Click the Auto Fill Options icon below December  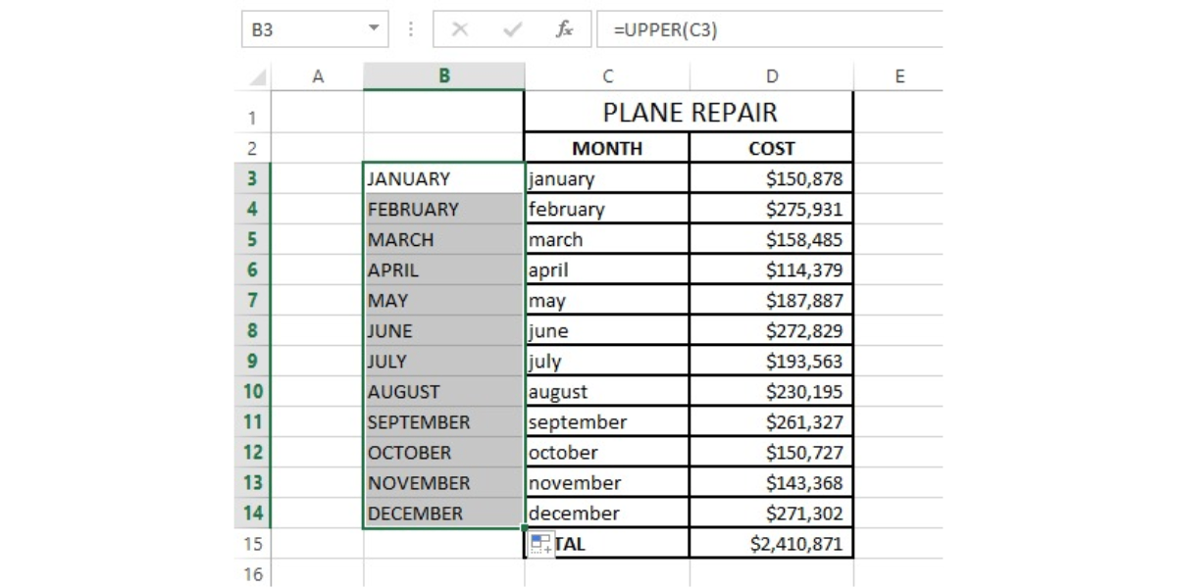pyautogui.click(x=540, y=545)
